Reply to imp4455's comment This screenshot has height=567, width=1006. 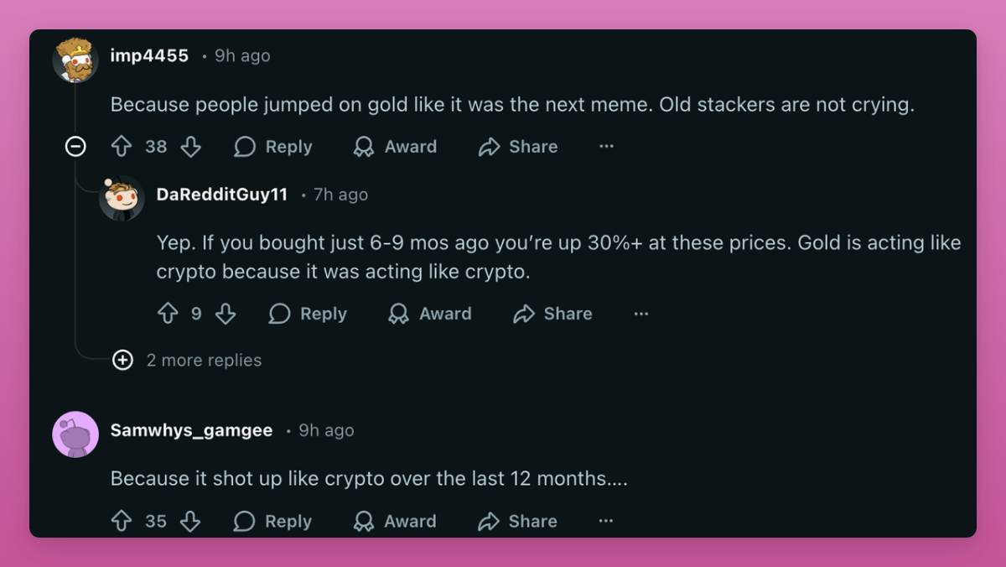(273, 147)
